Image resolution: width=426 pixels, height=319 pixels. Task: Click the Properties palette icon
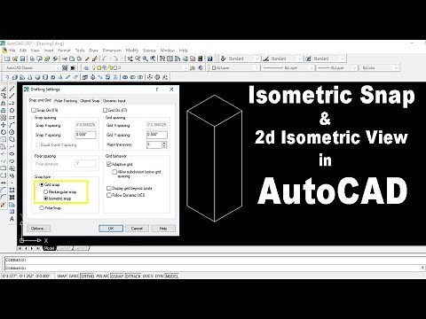(162, 58)
